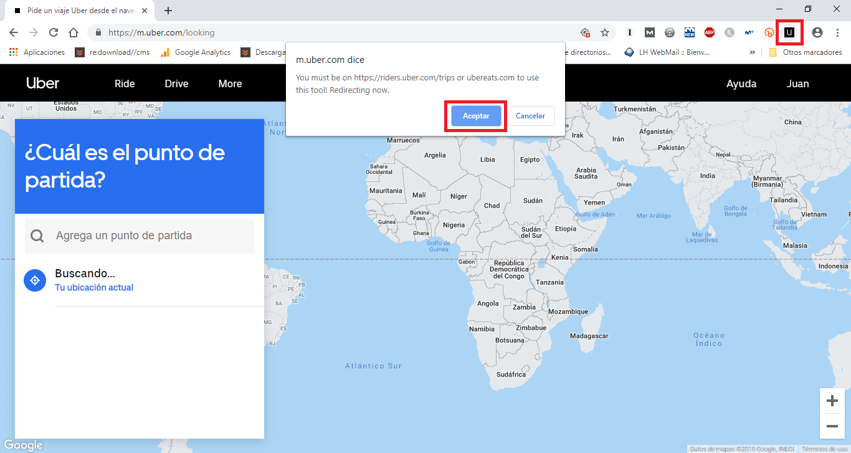Open the More menu

tap(230, 83)
